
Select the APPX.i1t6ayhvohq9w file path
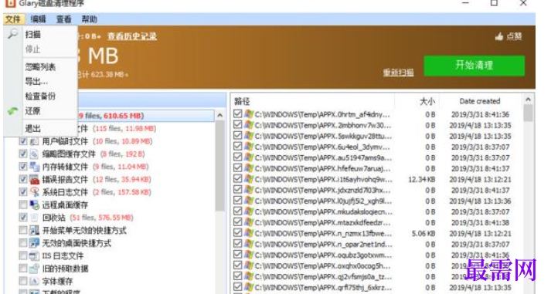click(322, 179)
